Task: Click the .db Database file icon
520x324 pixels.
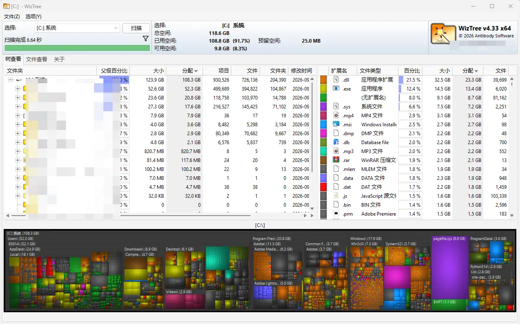Action: click(x=336, y=142)
